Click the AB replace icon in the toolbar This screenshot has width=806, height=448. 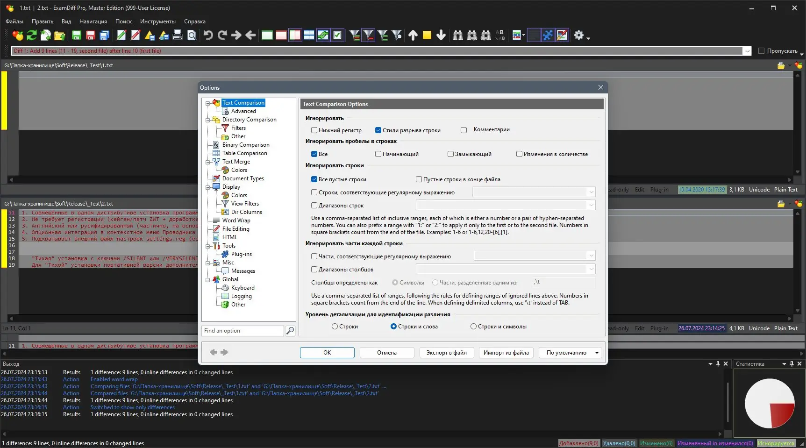click(500, 35)
